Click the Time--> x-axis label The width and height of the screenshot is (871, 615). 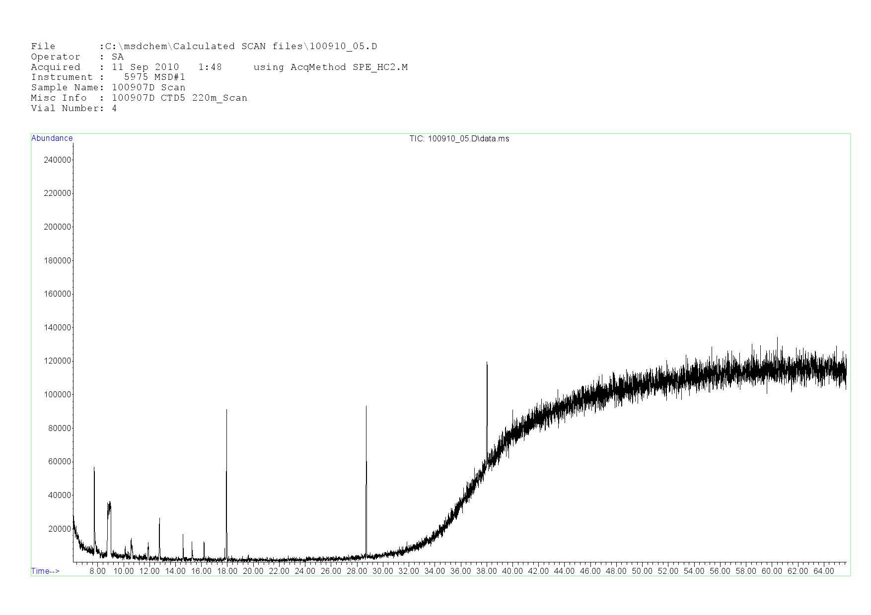pos(45,571)
